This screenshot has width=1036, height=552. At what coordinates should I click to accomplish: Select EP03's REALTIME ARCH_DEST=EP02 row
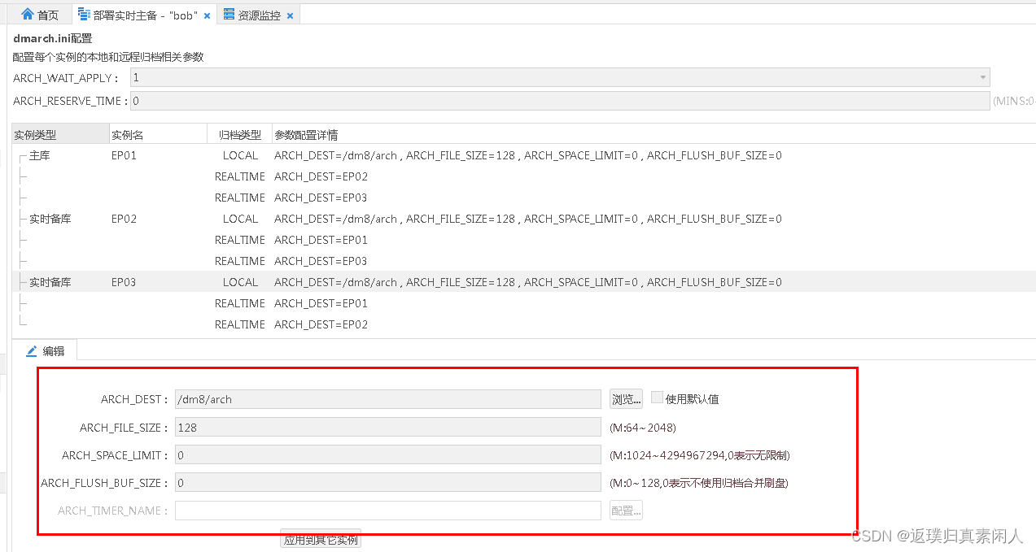click(524, 324)
